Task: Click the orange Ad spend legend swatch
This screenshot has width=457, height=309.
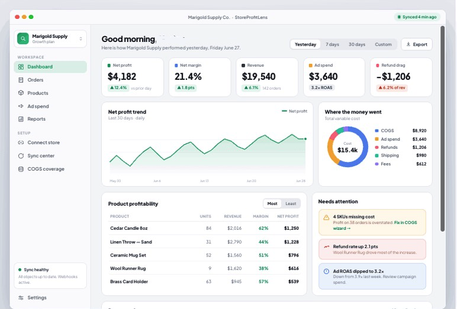Action: click(x=376, y=139)
